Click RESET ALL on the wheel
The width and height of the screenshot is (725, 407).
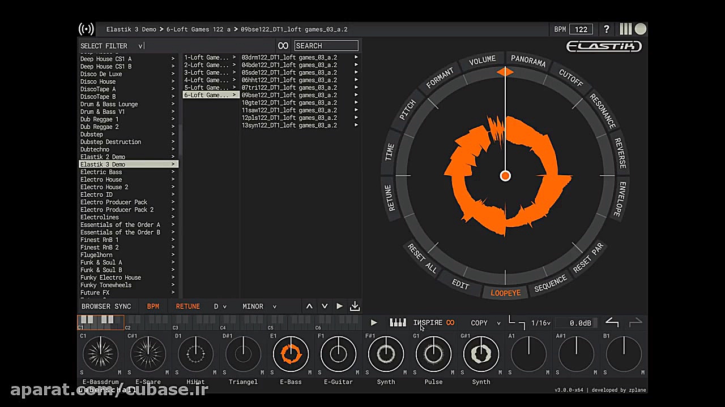click(423, 259)
